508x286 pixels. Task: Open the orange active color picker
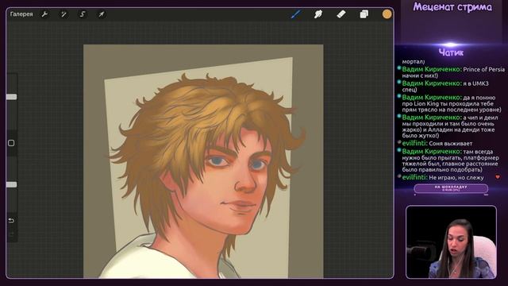(x=387, y=14)
